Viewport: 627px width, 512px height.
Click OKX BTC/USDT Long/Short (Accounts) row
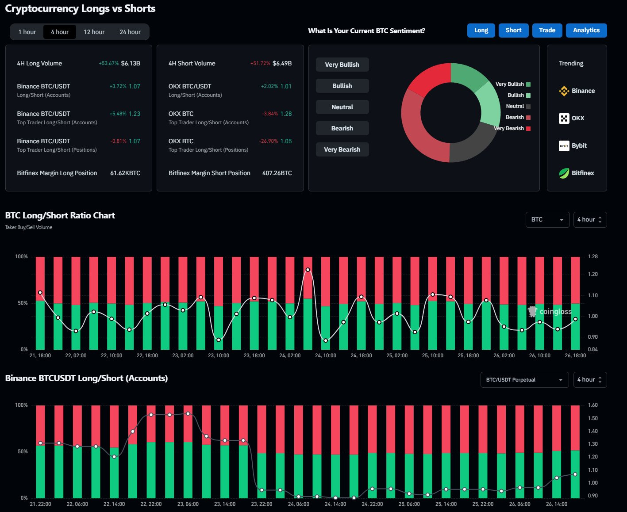coord(230,90)
